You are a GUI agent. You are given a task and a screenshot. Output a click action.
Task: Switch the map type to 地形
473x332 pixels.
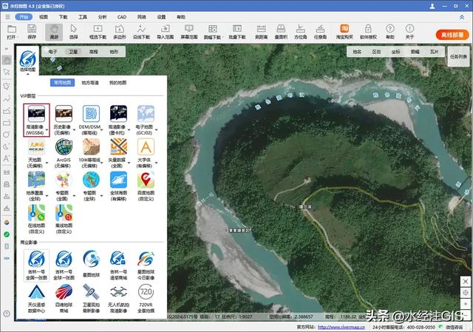tap(114, 52)
